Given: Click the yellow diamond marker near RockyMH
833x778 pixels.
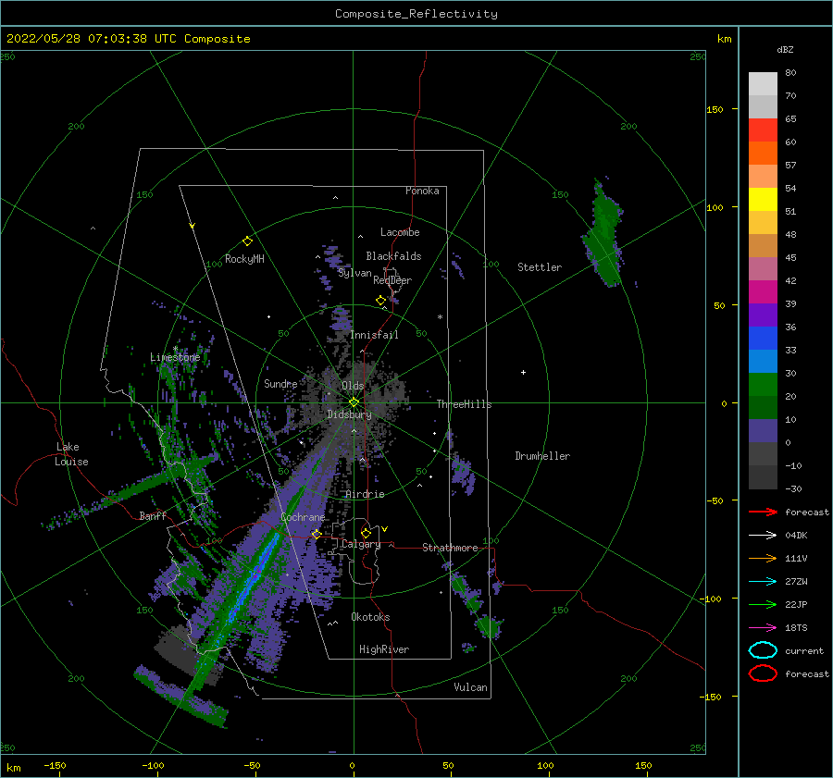Looking at the screenshot, I should [x=247, y=241].
